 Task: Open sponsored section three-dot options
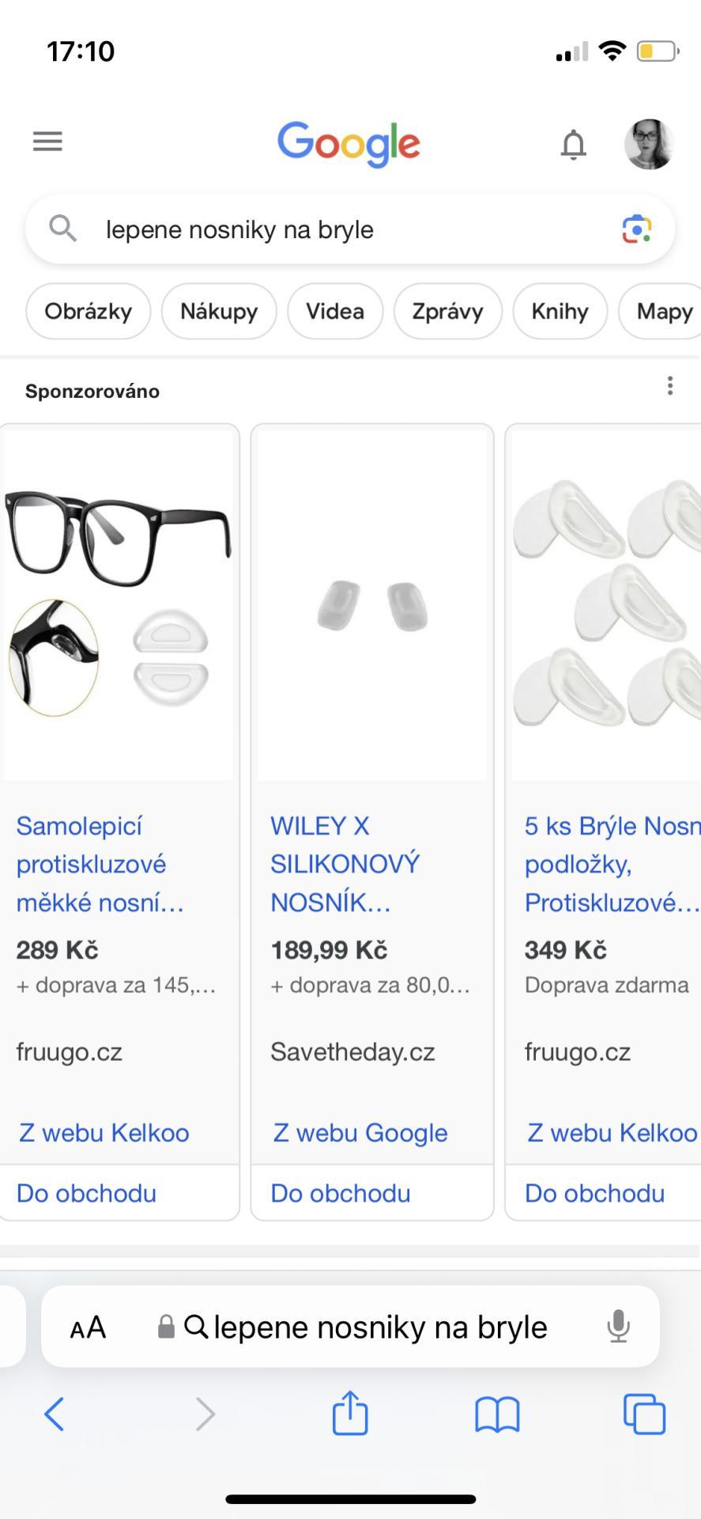click(x=670, y=386)
